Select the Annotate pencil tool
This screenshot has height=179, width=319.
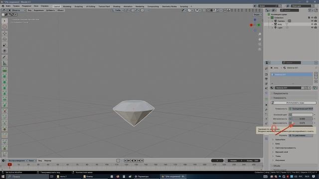(4, 58)
